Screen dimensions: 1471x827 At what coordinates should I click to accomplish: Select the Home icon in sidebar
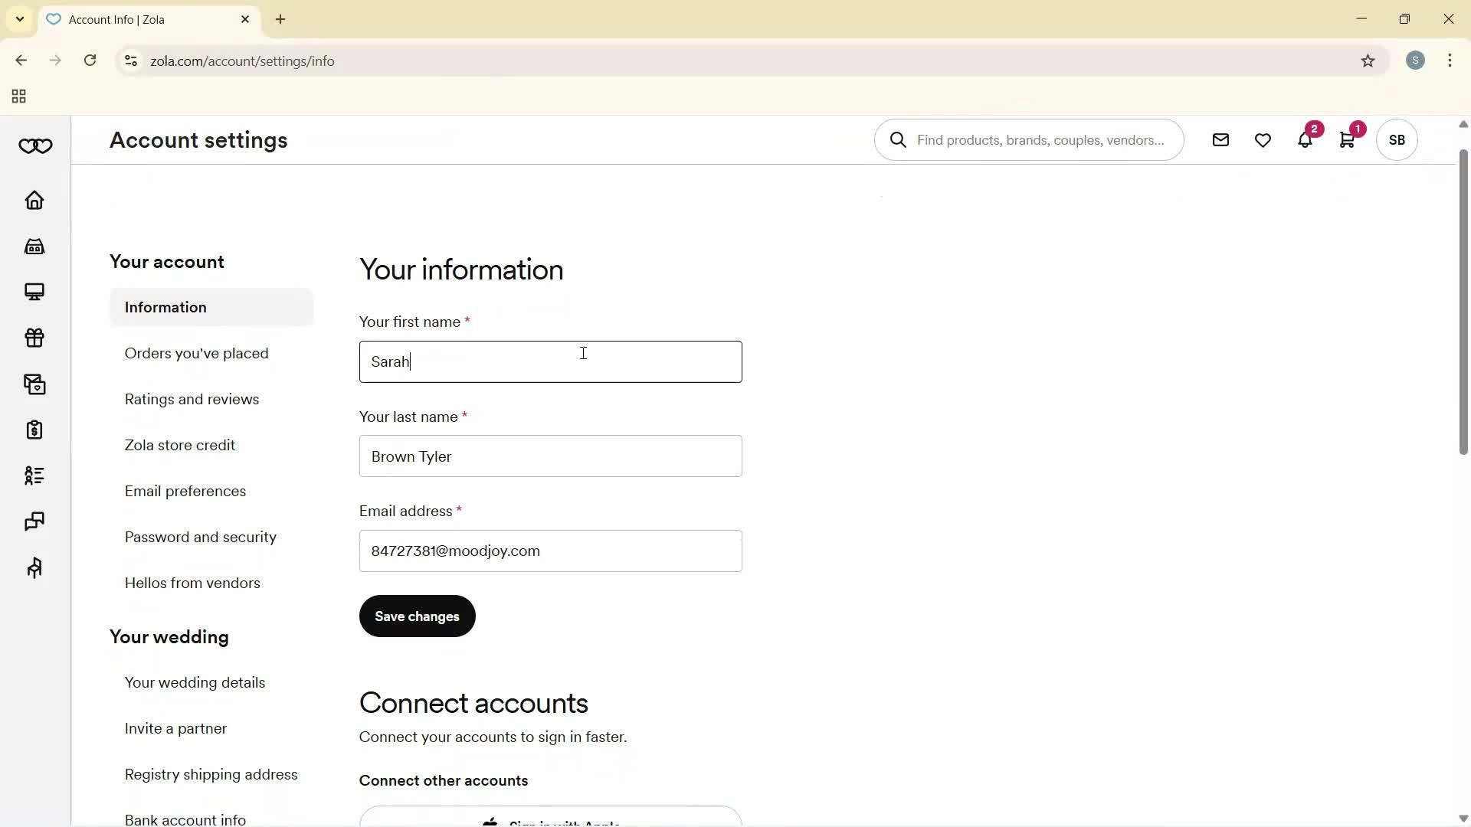click(x=34, y=201)
